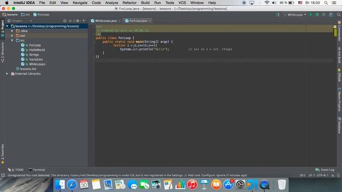
Task: Open the VCS menu
Action: click(x=182, y=3)
